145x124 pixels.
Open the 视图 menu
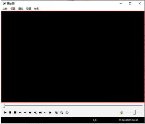click(x=13, y=9)
